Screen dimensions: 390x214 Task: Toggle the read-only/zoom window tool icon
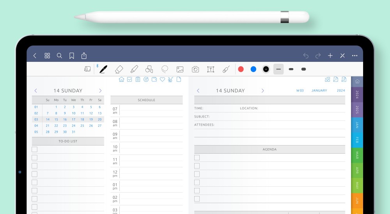pyautogui.click(x=87, y=69)
